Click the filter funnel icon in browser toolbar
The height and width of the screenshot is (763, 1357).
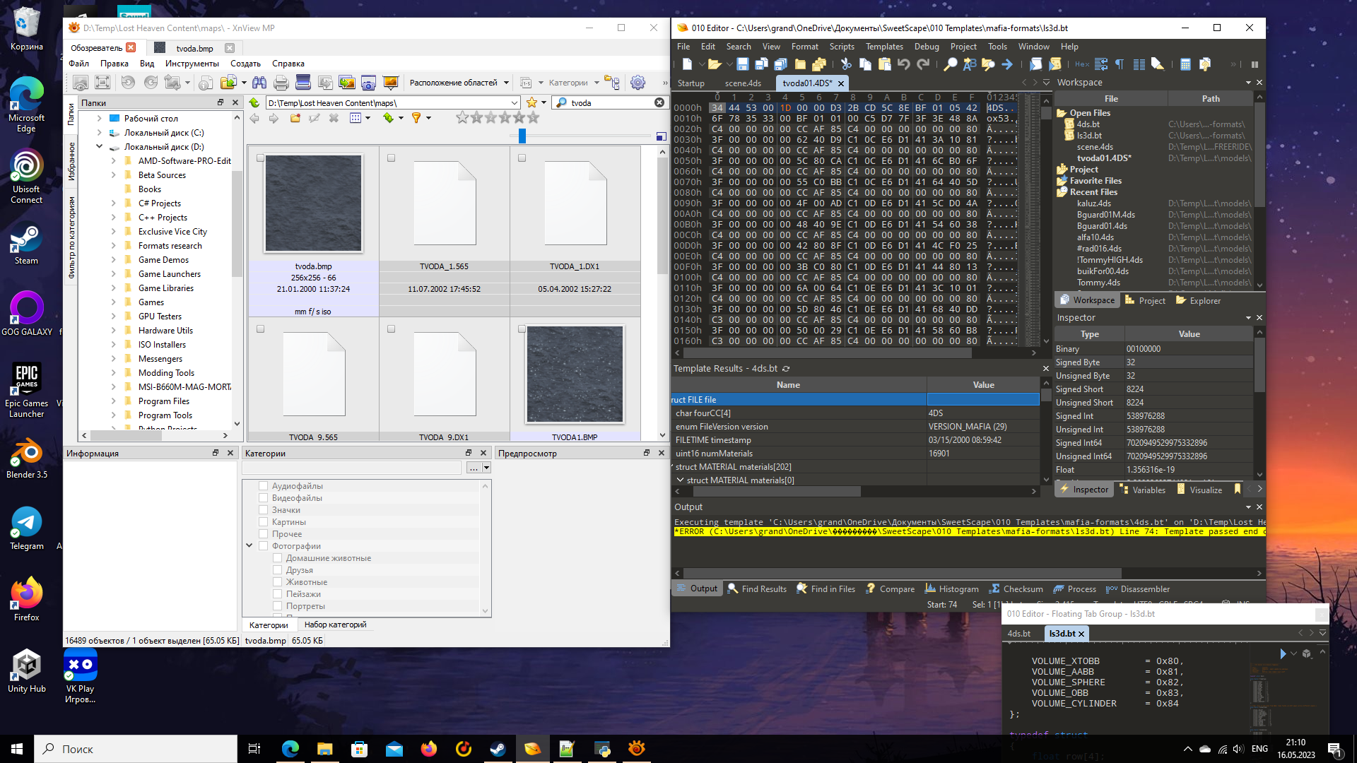[x=416, y=118]
